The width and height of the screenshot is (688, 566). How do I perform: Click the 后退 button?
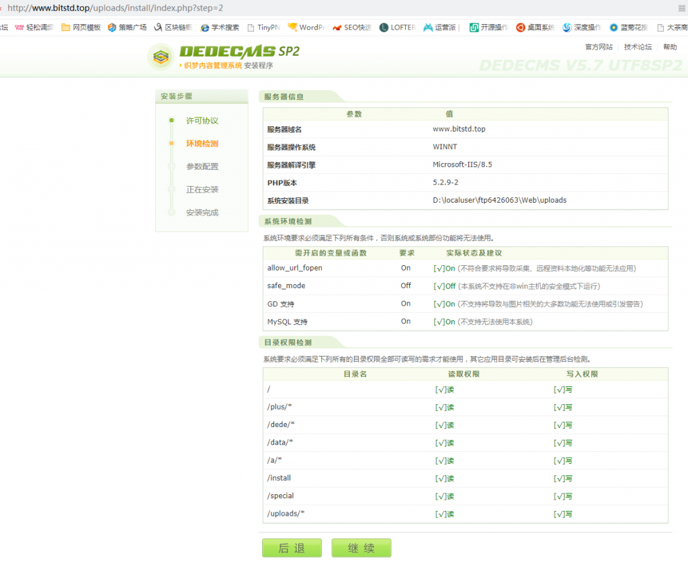coord(292,548)
